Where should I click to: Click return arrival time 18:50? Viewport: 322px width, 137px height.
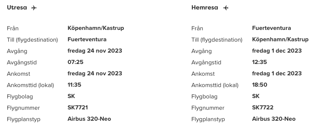(x=260, y=85)
